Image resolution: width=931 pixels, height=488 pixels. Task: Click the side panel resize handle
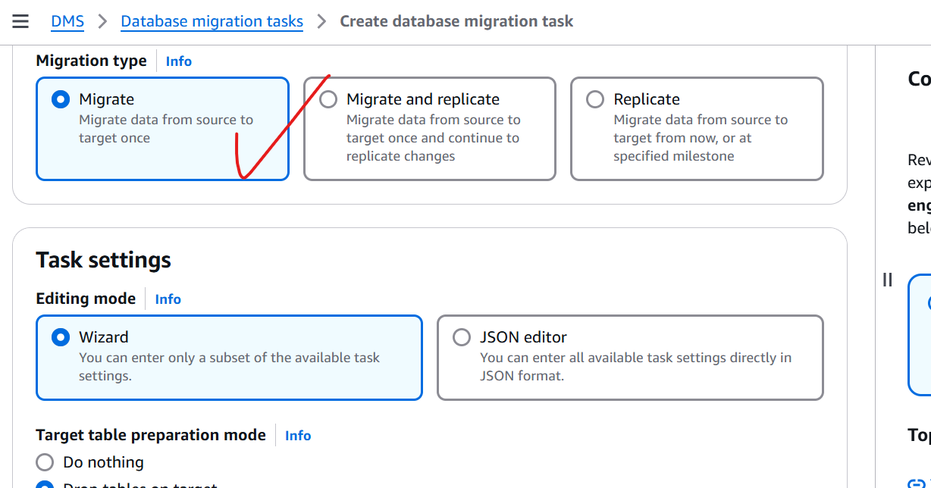coord(888,280)
